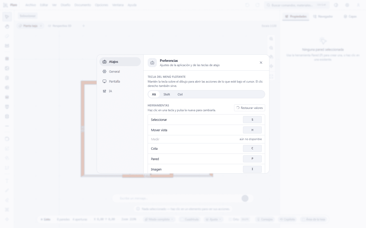Choose Alt as the floating menu key
Screen dimensions: 366x228
coord(154,94)
